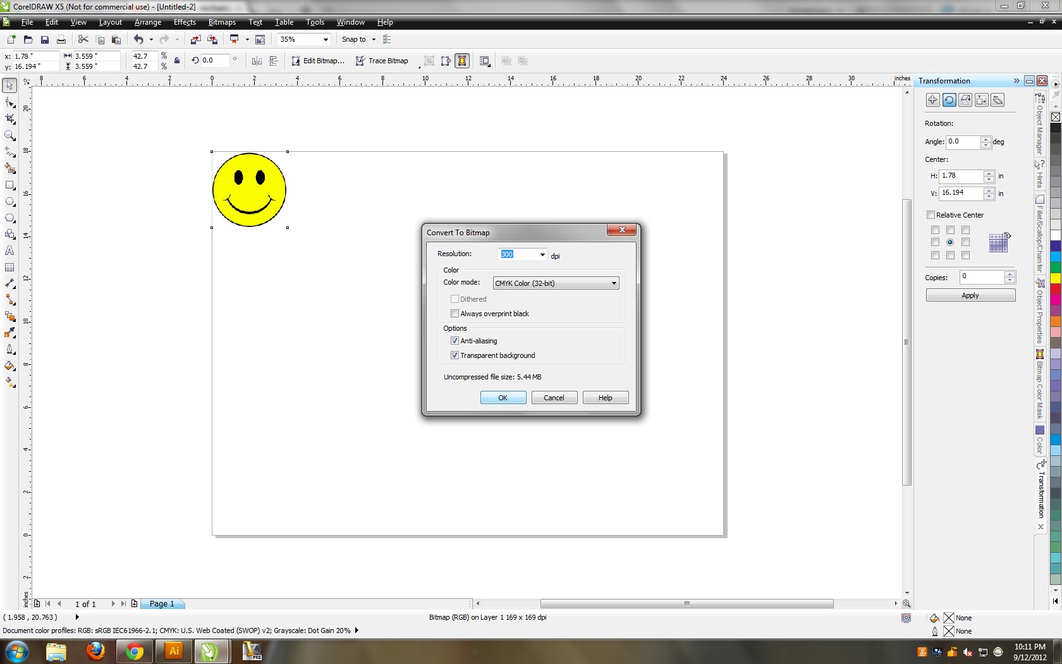
Task: Click Edit Bitmap in property bar
Action: 318,61
